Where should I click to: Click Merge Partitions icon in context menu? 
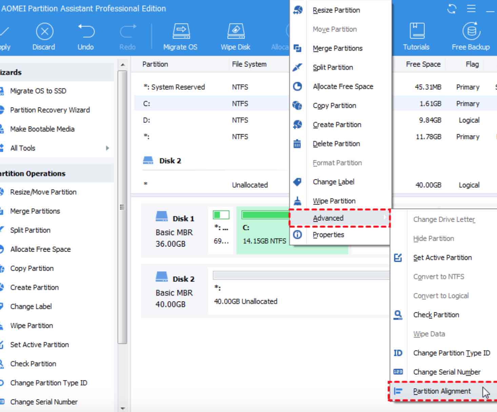click(297, 48)
